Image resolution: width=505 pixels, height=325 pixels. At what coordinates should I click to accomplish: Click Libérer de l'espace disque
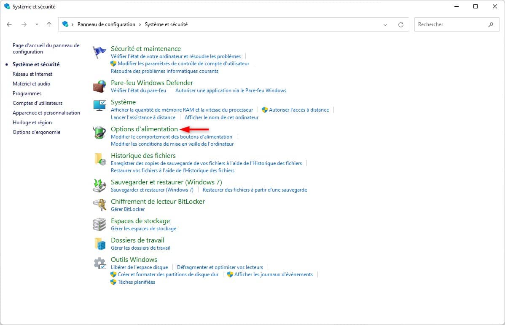click(x=140, y=267)
